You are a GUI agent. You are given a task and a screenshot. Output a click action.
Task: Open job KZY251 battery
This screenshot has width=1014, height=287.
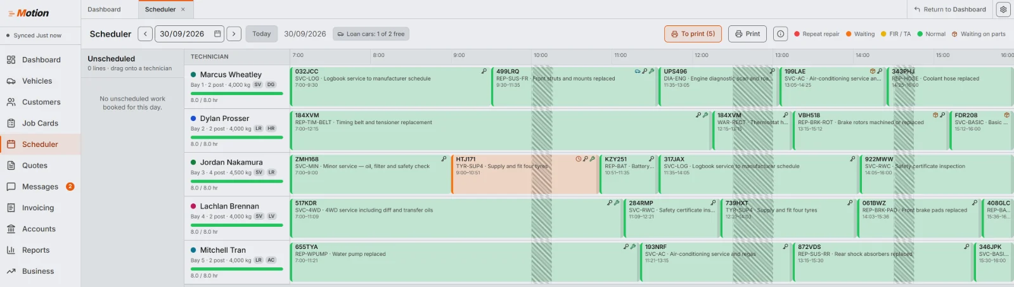click(629, 174)
